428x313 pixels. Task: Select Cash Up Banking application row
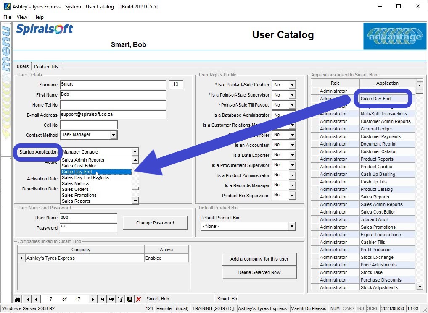[363, 174]
